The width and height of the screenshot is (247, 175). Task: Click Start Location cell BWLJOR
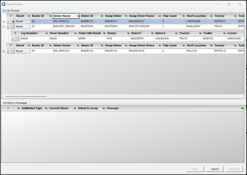pyautogui.click(x=199, y=51)
